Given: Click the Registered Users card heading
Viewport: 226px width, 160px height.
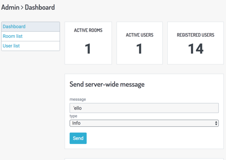Looking at the screenshot, I should [195, 35].
